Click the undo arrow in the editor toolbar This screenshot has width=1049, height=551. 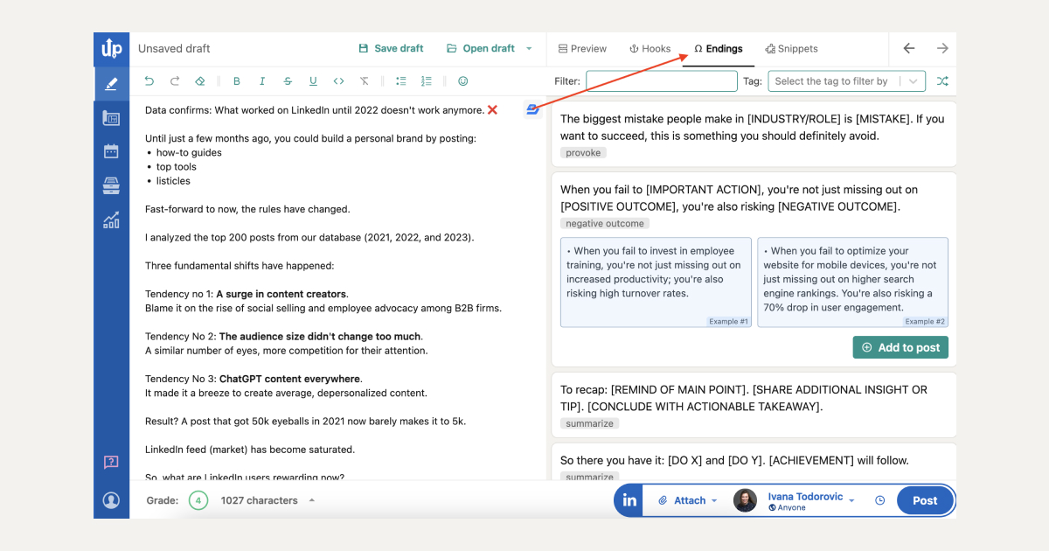click(149, 80)
